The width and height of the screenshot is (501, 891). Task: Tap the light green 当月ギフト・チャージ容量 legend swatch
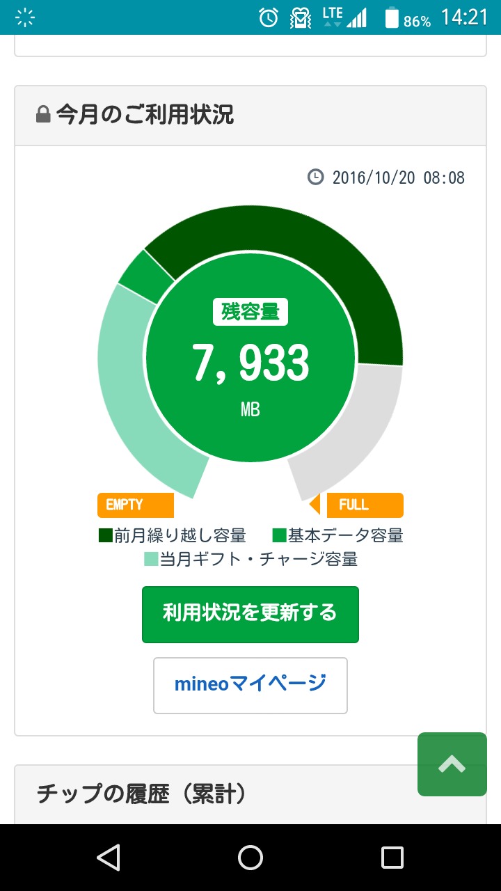pos(151,559)
